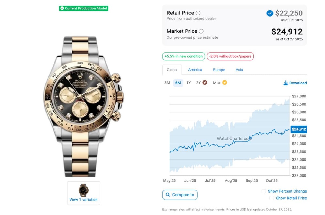Viewport: 325px width, 215px height.
Task: Click the Market Price info icon
Action: click(201, 31)
